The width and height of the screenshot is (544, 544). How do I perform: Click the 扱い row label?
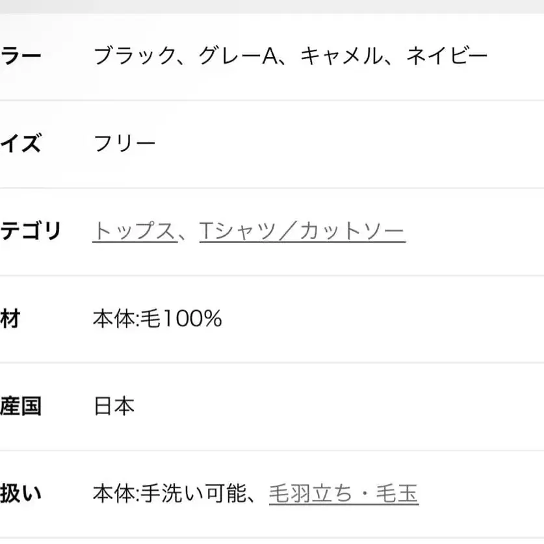[x=21, y=495]
